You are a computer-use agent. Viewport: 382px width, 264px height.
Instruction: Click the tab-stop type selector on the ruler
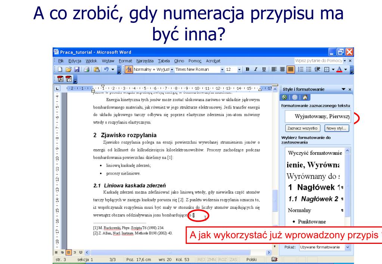[x=57, y=88]
